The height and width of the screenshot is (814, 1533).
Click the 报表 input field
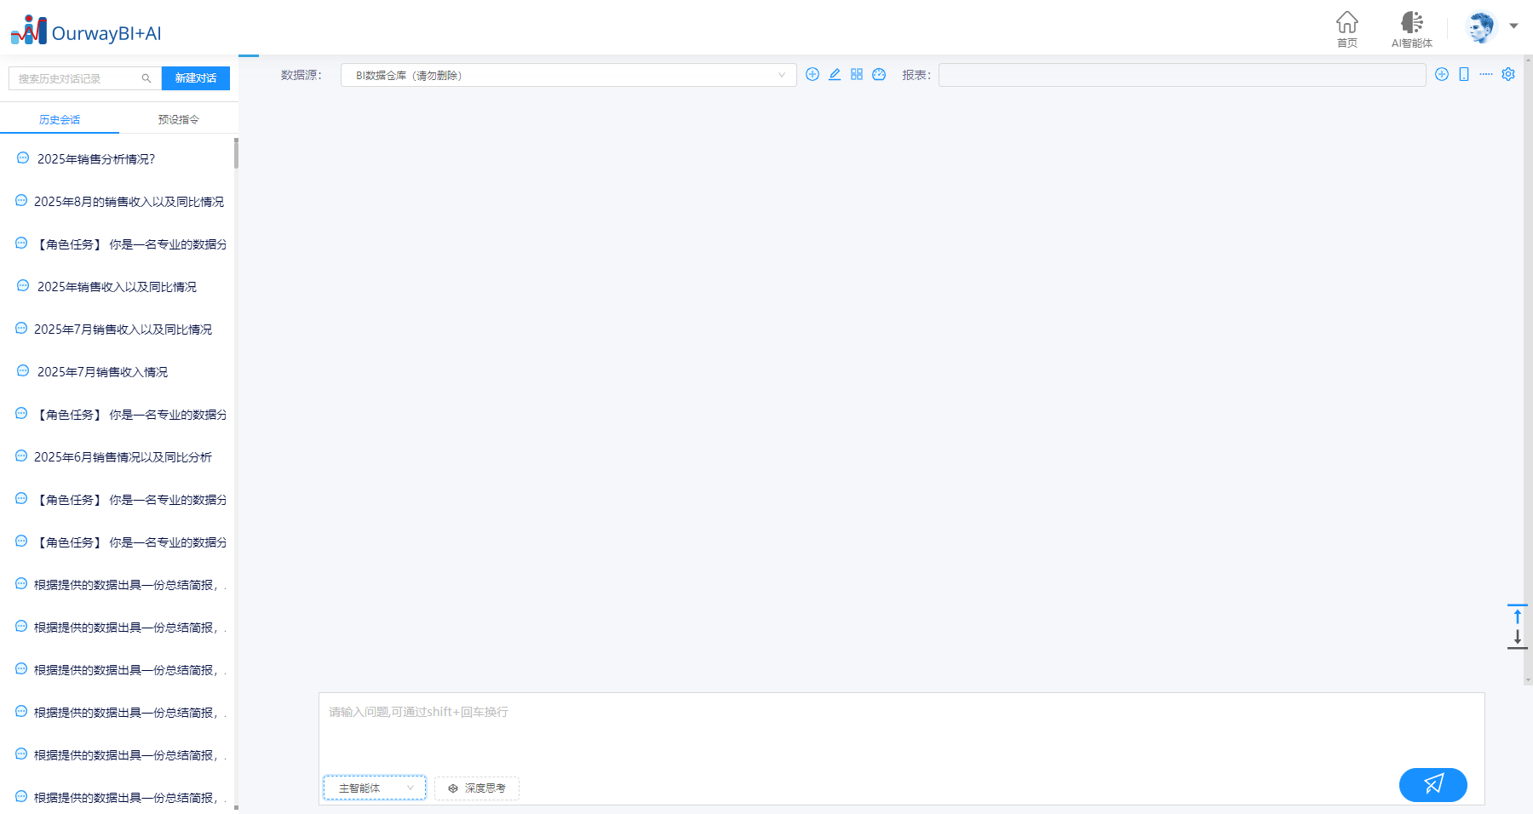(x=1182, y=75)
